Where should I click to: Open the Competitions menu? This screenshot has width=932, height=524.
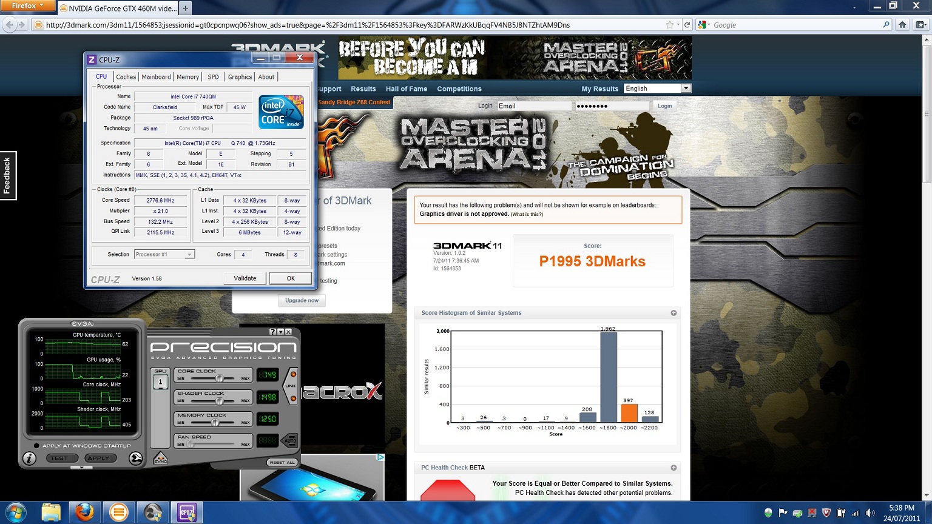coord(459,89)
